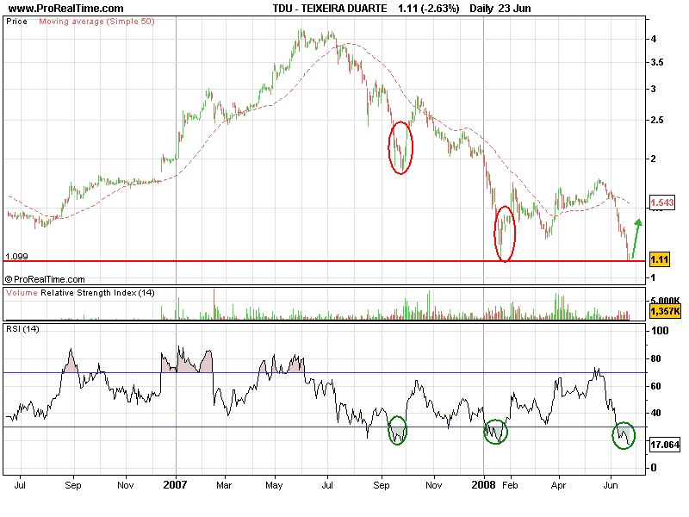Select the Moving average (Simple 50) legend
Viewport: 689px width, 517px height.
tap(96, 22)
